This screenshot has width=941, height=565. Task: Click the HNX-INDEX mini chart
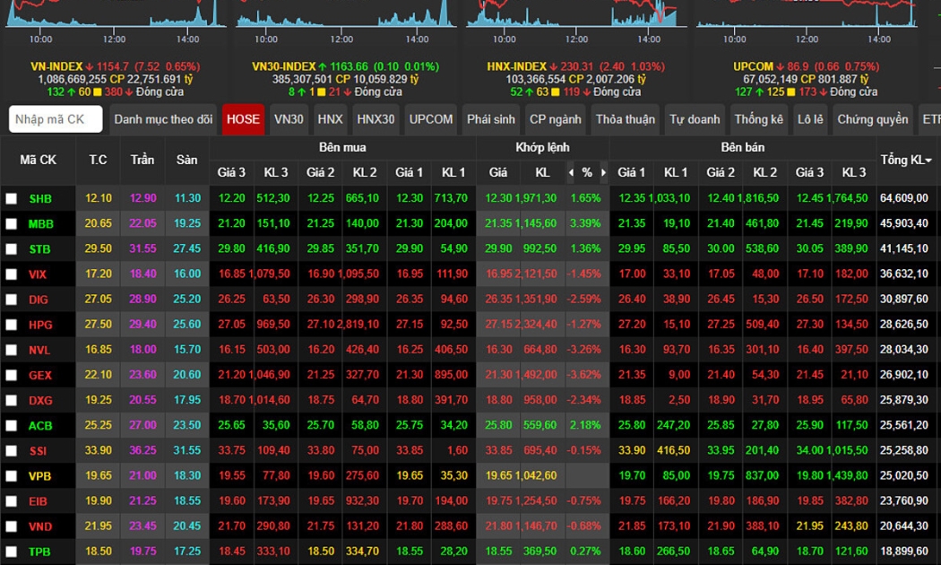574,18
